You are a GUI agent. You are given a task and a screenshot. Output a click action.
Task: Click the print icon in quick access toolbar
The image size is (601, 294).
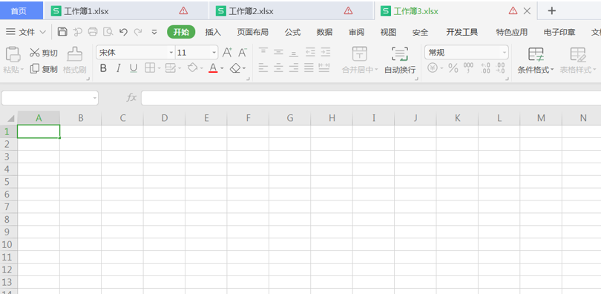pyautogui.click(x=93, y=32)
